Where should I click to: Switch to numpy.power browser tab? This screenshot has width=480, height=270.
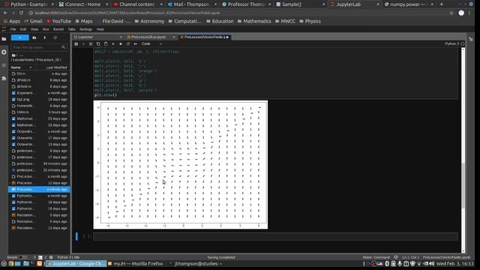point(409,4)
